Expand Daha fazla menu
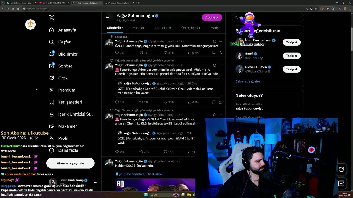 [64, 150]
